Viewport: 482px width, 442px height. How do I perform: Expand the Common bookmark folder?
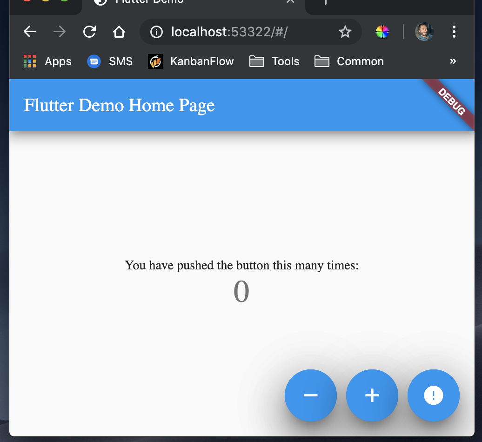[x=349, y=61]
